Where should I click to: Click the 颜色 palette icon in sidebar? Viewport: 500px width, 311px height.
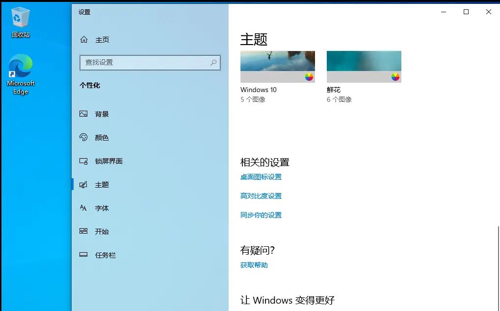tap(83, 137)
